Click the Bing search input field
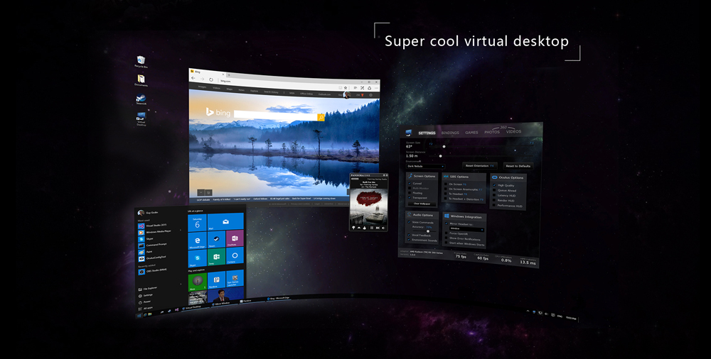711x359 pixels. pos(275,116)
